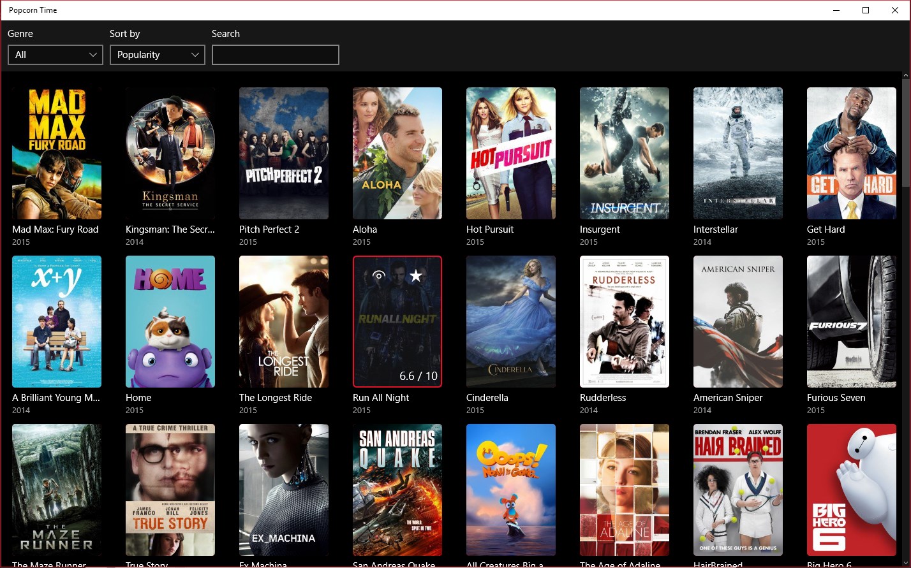Click the 'The Longest Ride' title text
This screenshot has height=568, width=911.
click(x=276, y=398)
